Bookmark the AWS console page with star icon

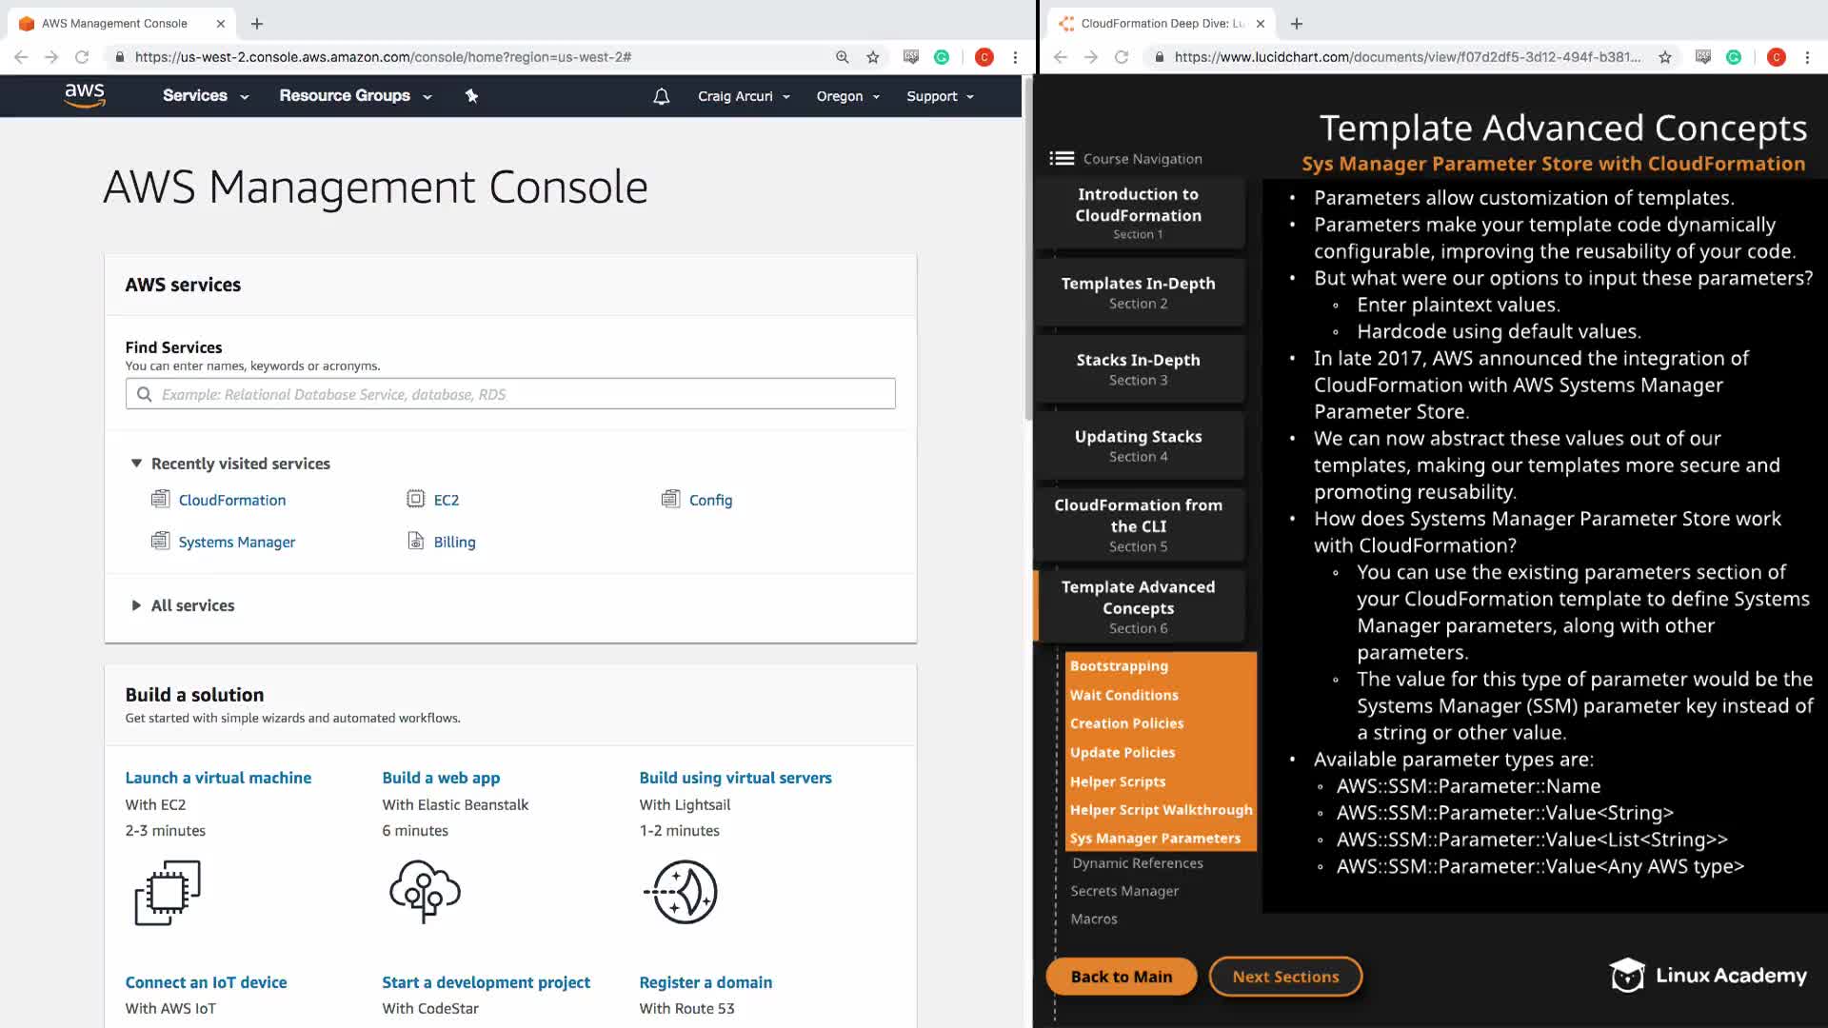click(x=872, y=57)
